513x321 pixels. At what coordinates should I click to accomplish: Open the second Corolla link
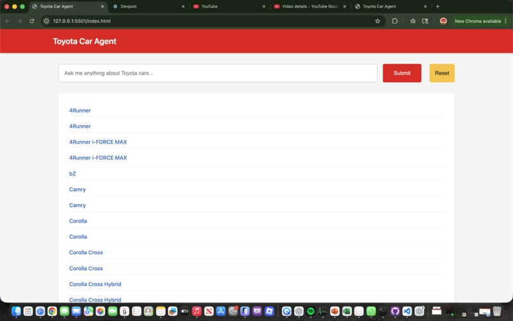[x=78, y=236]
